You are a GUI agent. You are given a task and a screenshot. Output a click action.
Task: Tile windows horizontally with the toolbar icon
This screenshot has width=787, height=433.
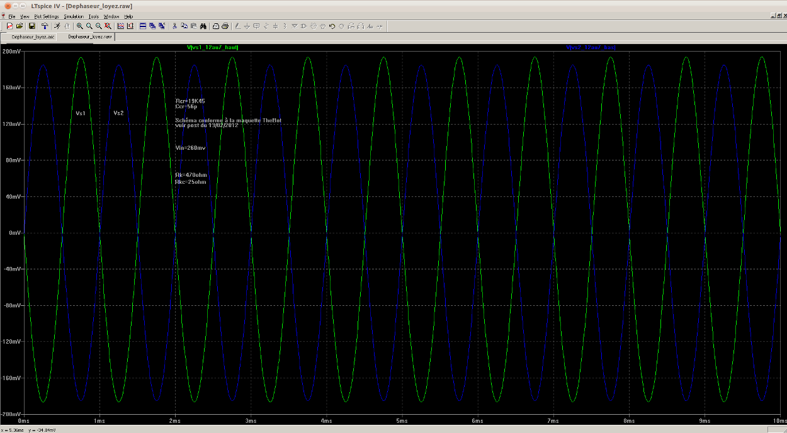143,26
